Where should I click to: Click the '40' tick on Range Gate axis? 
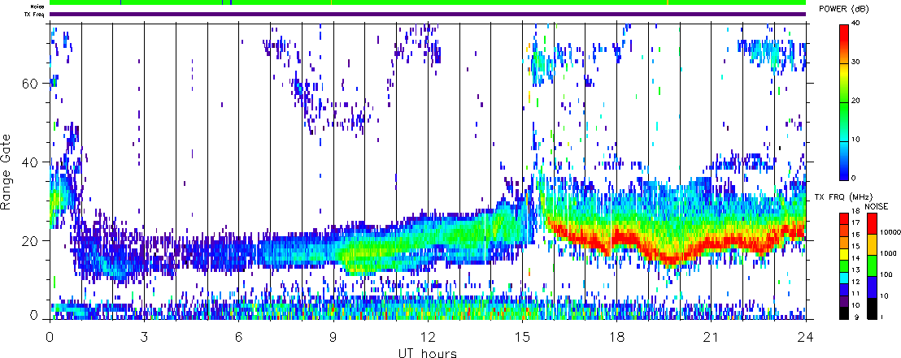tap(30, 162)
